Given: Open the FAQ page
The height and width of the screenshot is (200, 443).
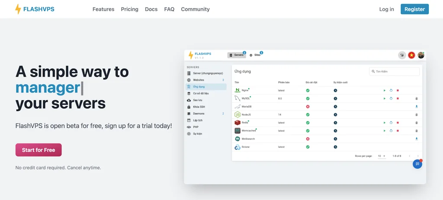Looking at the screenshot, I should pyautogui.click(x=169, y=9).
